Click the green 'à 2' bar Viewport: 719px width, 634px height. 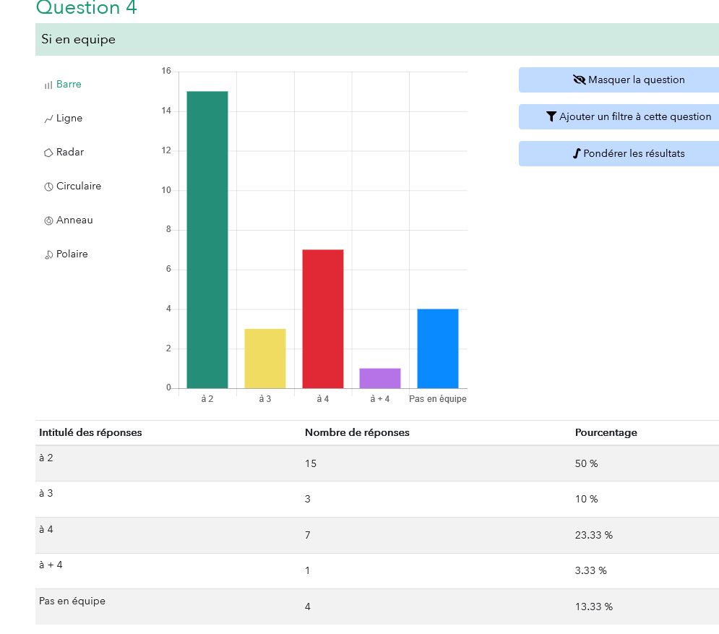[207, 239]
